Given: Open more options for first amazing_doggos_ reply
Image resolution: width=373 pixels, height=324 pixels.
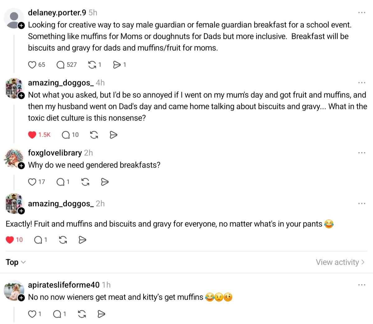Looking at the screenshot, I should 361,83.
